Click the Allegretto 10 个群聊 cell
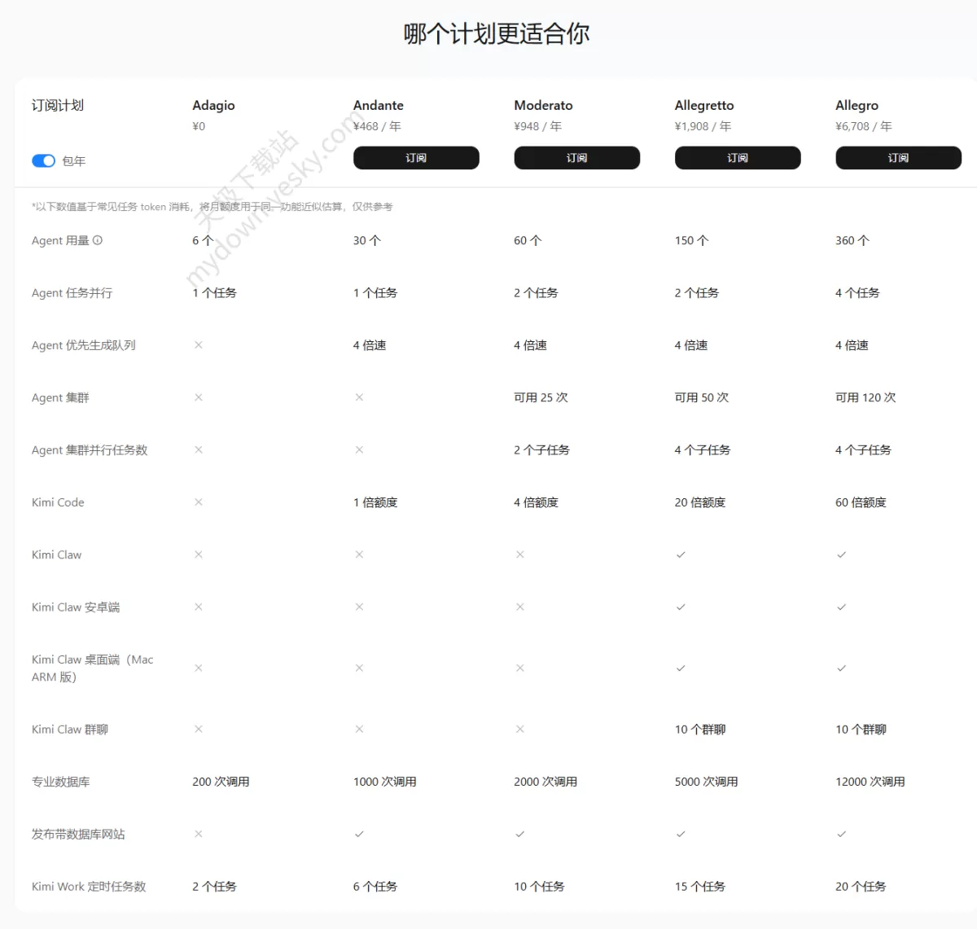Viewport: 977px width, 929px height. (x=700, y=730)
